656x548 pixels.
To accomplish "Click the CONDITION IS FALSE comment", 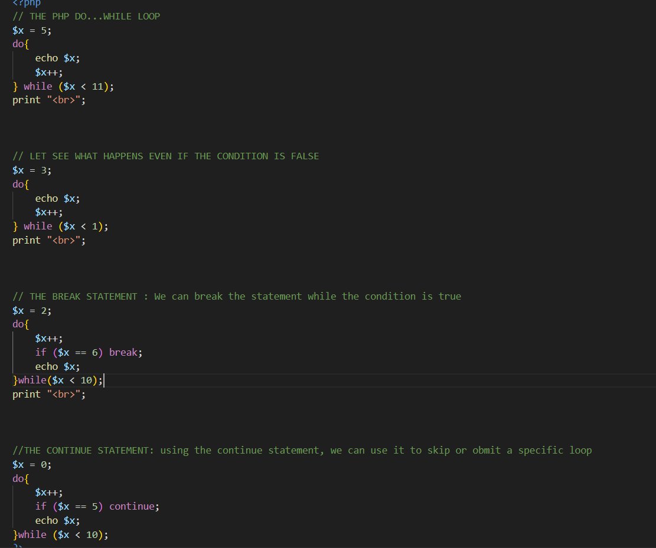I will [x=165, y=156].
